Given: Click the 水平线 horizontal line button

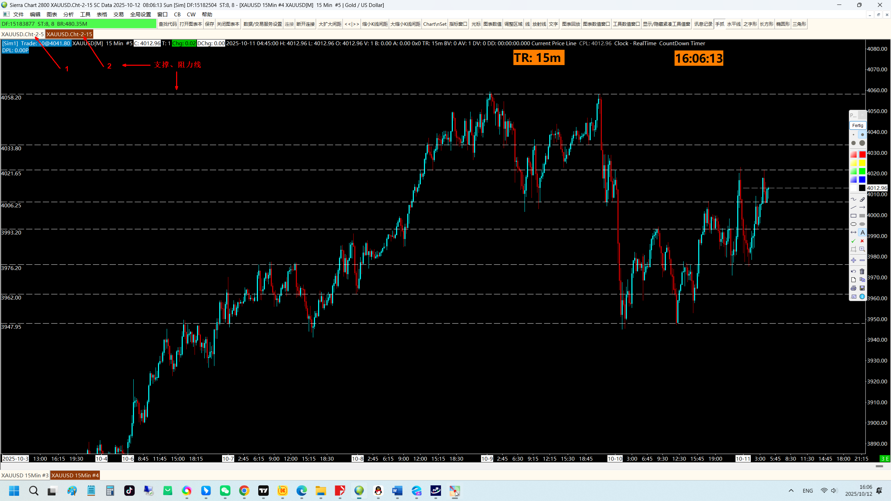Looking at the screenshot, I should [x=734, y=24].
